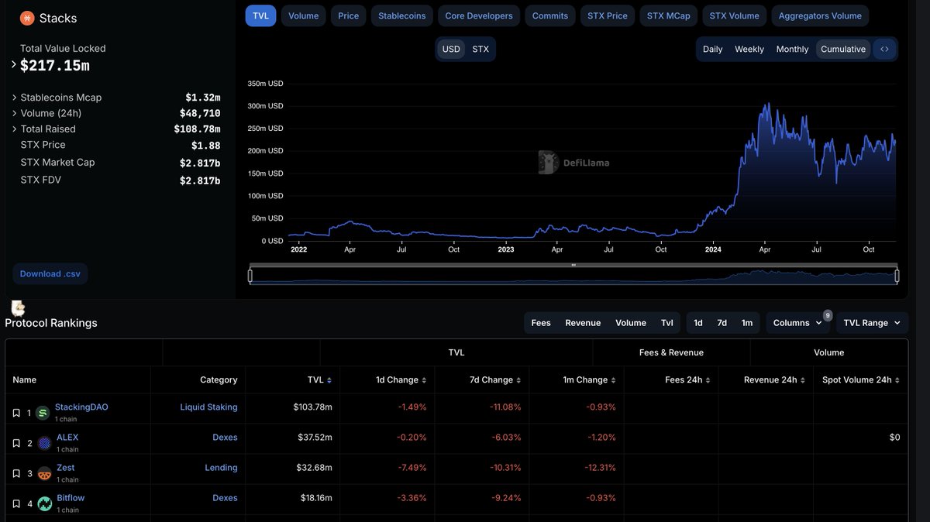Open the ALEX protocol page

[67, 438]
